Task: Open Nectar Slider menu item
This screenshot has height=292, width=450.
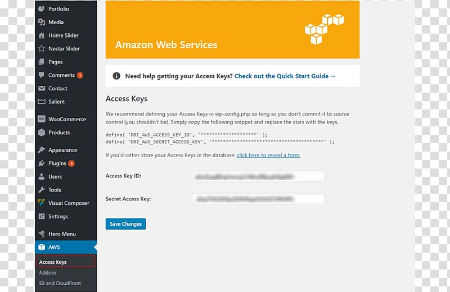Action: click(64, 48)
